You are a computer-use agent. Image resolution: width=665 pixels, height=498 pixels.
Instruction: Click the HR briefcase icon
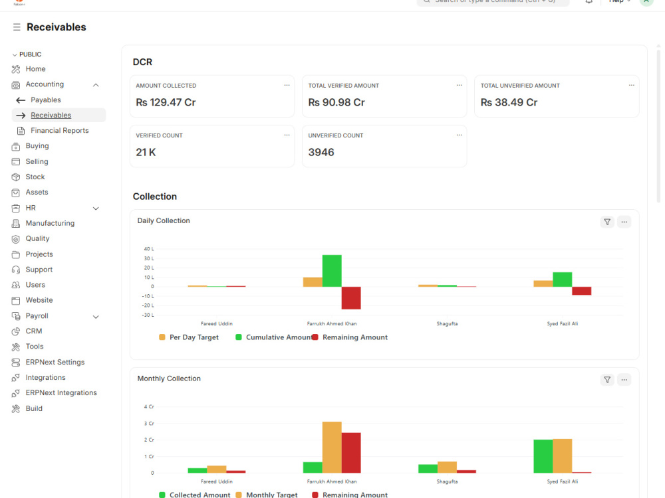(16, 208)
